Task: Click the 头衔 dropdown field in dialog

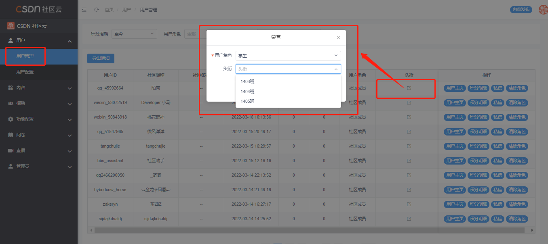Action: click(288, 69)
